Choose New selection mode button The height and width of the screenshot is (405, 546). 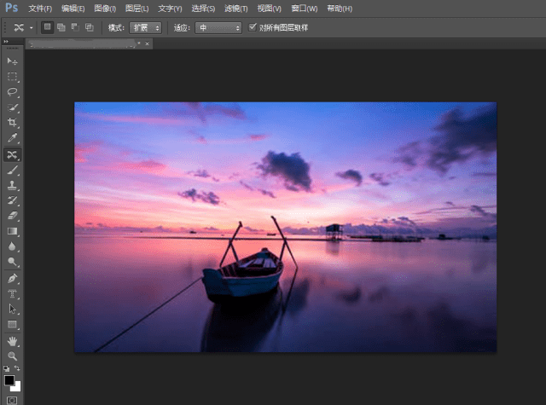click(x=48, y=27)
